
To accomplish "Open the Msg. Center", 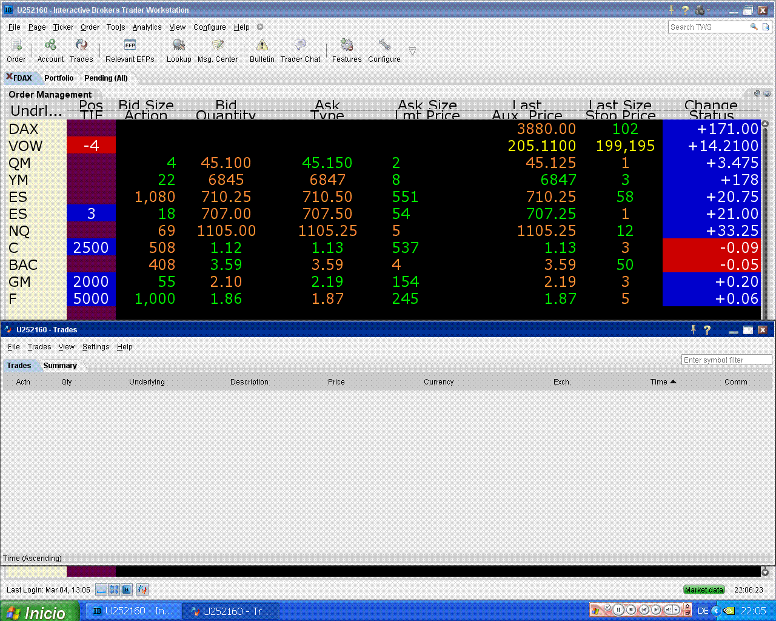I will tap(218, 51).
